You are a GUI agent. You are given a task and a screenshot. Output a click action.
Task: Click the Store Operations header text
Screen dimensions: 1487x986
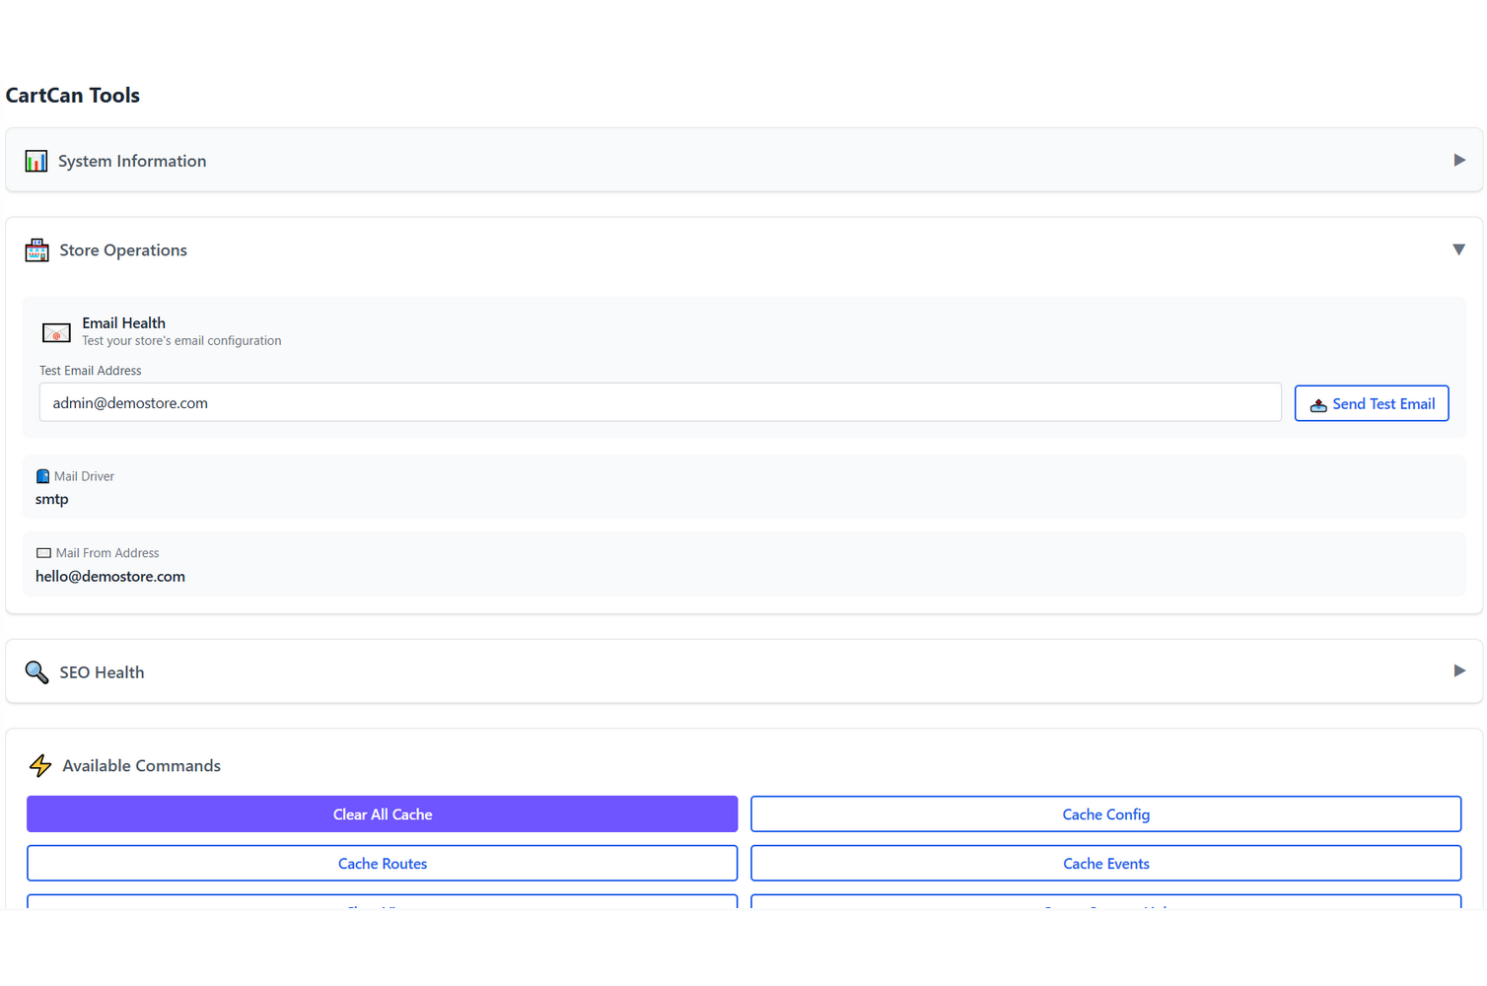pos(122,249)
